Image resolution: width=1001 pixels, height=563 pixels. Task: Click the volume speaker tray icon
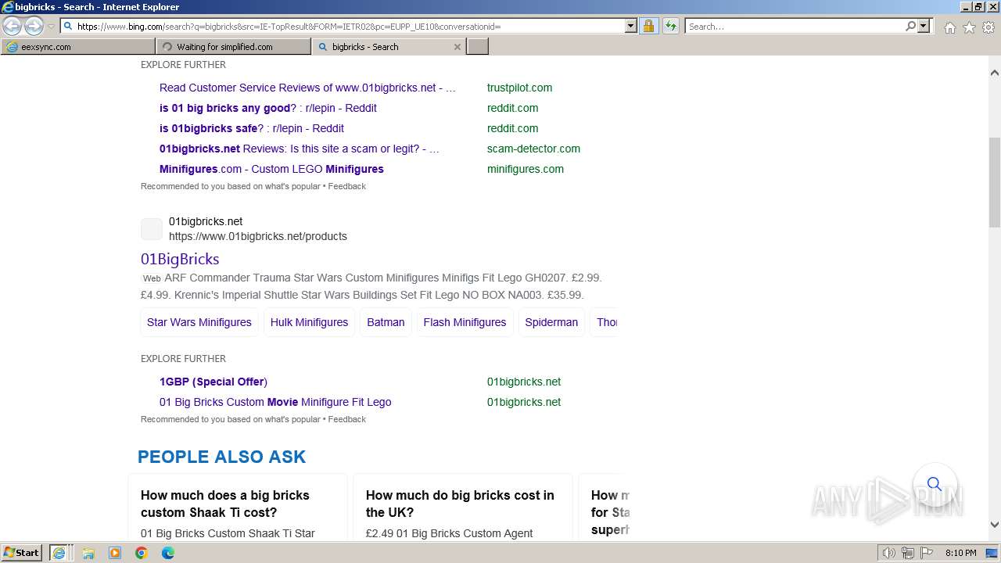click(888, 553)
